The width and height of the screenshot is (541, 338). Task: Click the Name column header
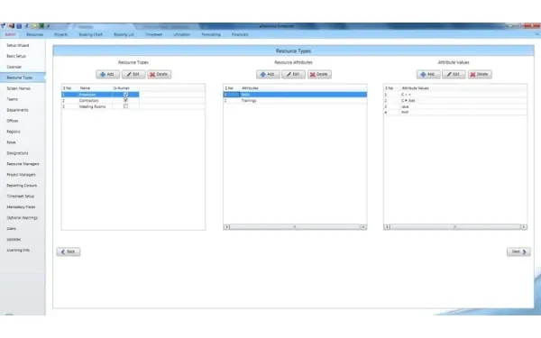point(85,88)
